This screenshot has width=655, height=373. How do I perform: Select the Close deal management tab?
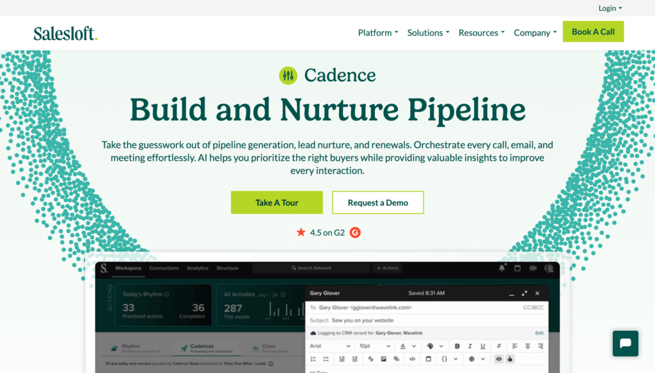[x=269, y=348]
